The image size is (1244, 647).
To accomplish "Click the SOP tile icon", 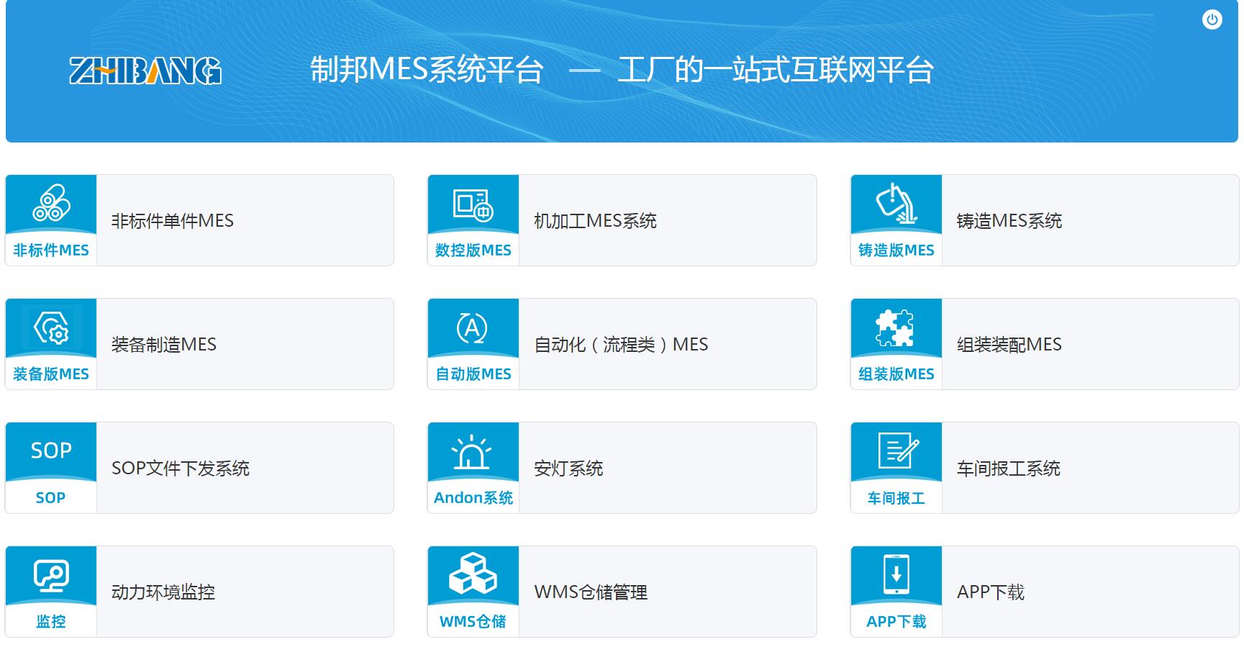I will coord(51,451).
